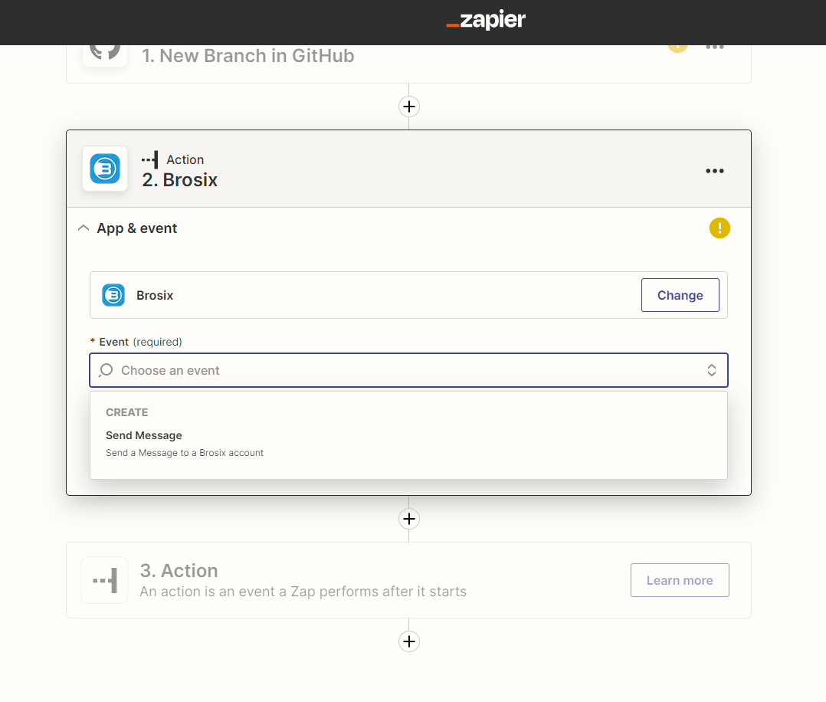Image resolution: width=826 pixels, height=702 pixels.
Task: Click the yellow warning icon for App & event
Action: coord(719,228)
